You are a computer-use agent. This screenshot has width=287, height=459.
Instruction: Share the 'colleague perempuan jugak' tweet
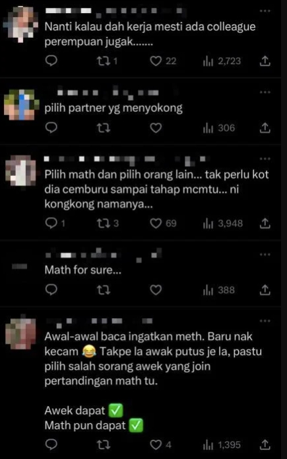coord(265,61)
